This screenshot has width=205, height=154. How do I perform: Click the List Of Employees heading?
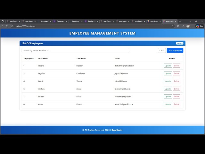pos(32,43)
